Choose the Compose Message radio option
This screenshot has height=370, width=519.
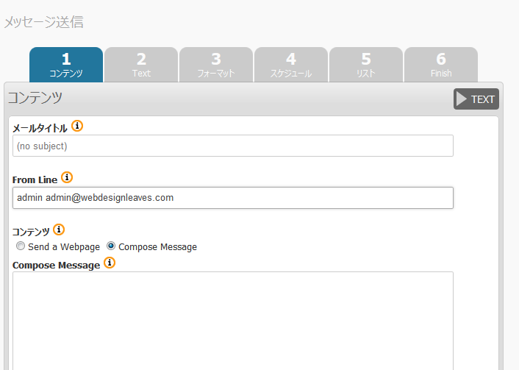(x=111, y=246)
